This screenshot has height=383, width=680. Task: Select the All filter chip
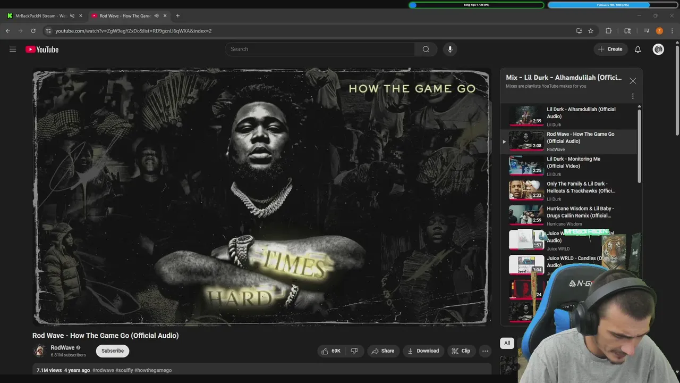(x=507, y=343)
